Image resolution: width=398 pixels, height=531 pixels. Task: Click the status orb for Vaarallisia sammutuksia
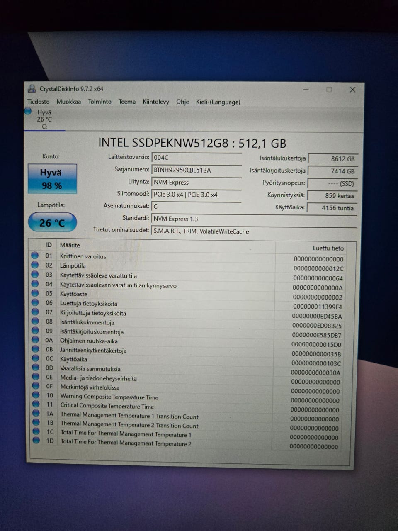(x=35, y=368)
